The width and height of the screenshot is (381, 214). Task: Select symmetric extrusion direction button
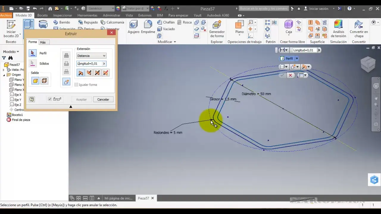(97, 73)
